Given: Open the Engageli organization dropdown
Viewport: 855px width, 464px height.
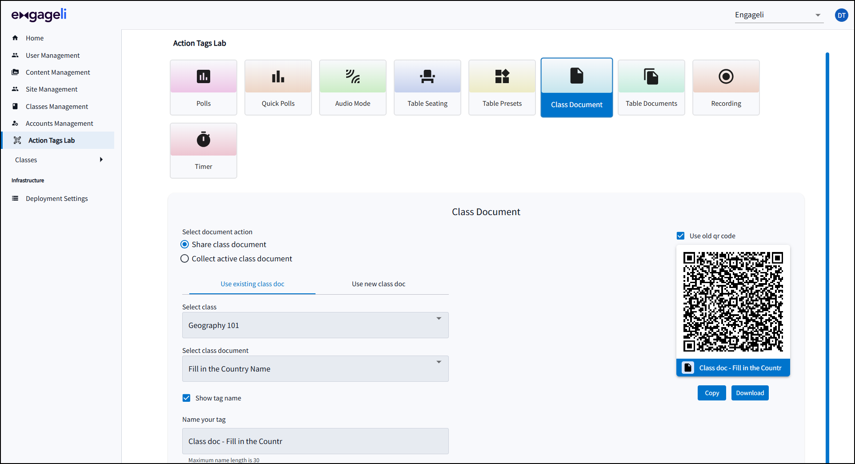Looking at the screenshot, I should [779, 15].
